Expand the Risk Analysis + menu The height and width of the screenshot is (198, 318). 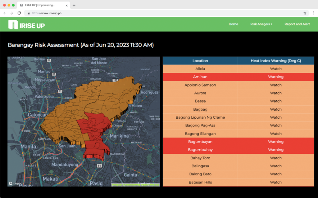click(x=261, y=24)
